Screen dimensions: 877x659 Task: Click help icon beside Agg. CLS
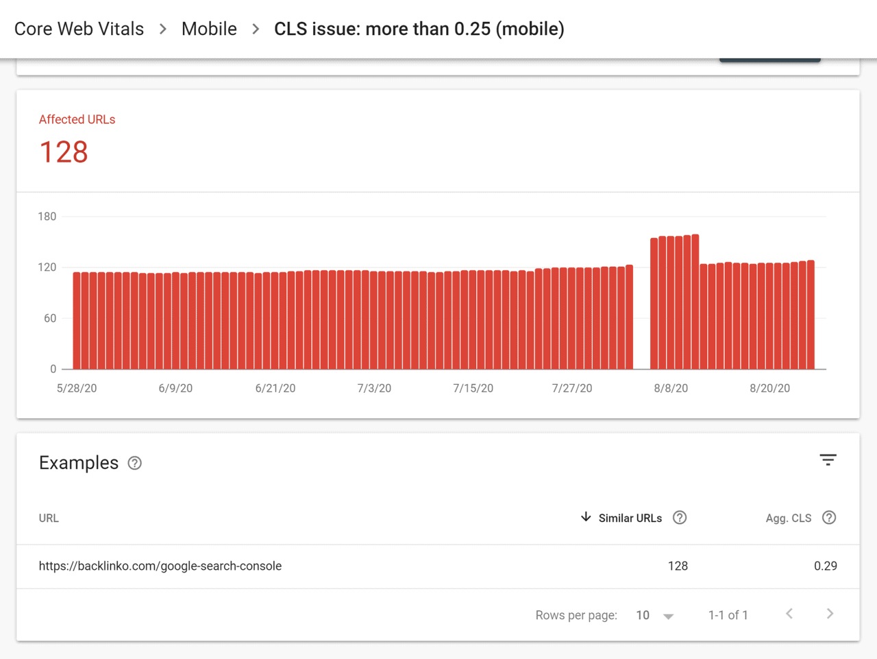point(829,518)
